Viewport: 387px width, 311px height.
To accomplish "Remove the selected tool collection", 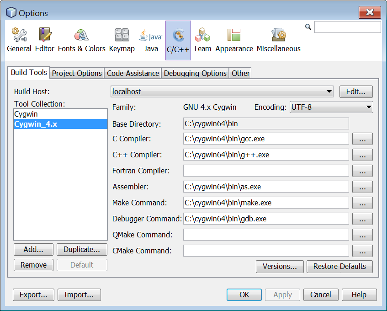I will [x=33, y=265].
